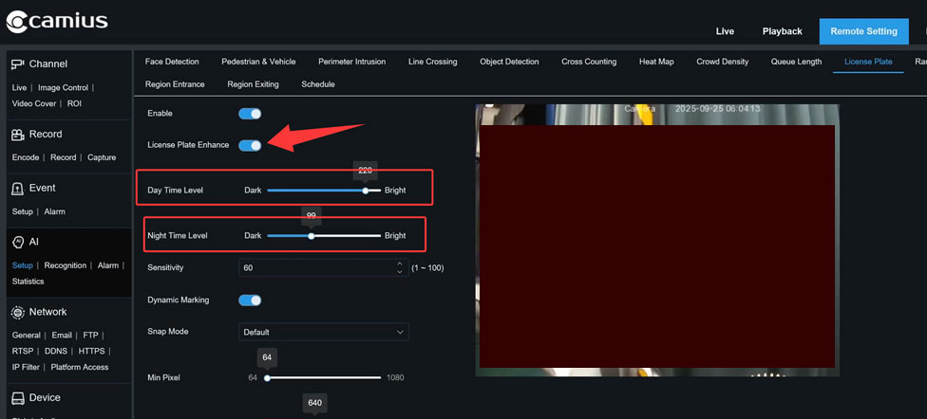Toggle the Enable switch
927x419 pixels.
[x=250, y=114]
